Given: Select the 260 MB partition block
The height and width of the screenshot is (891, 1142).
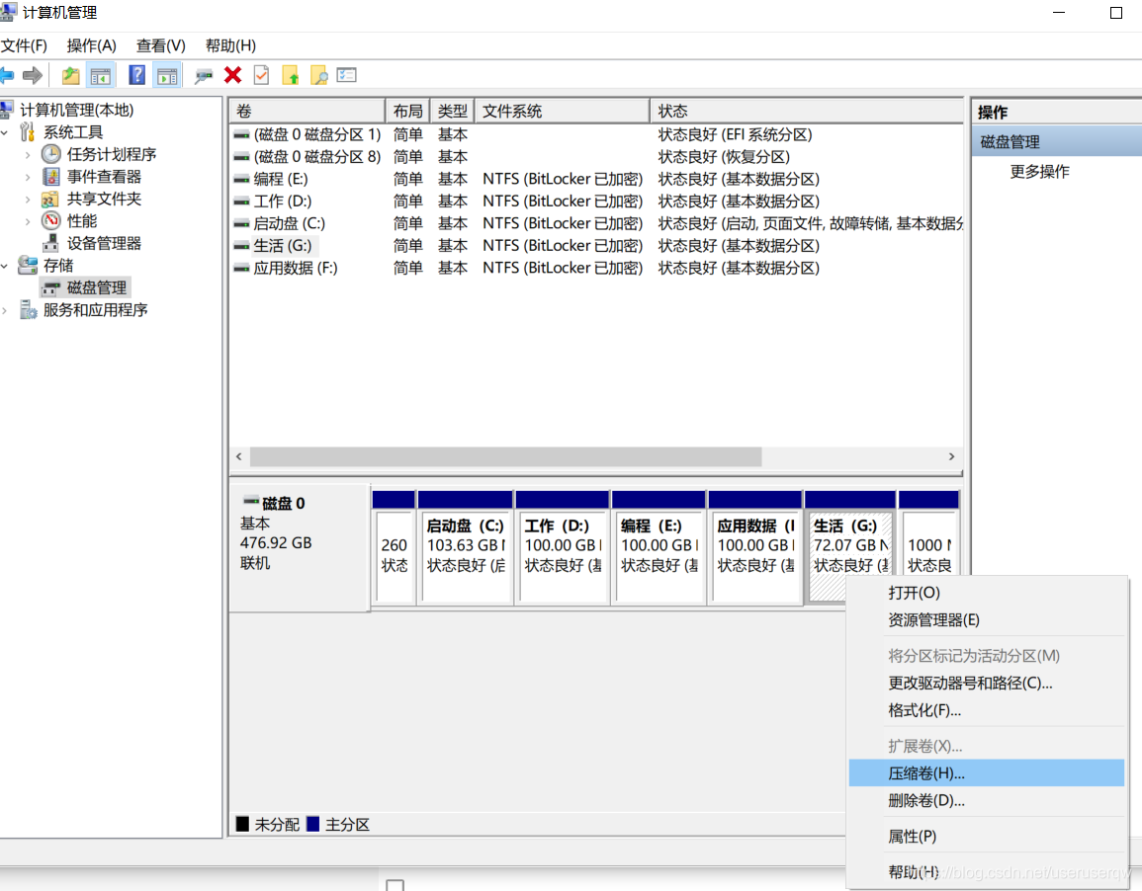Looking at the screenshot, I should pos(394,547).
